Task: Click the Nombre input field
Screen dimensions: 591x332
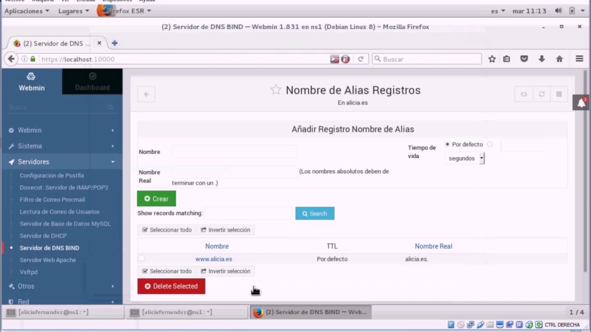Action: [235, 151]
